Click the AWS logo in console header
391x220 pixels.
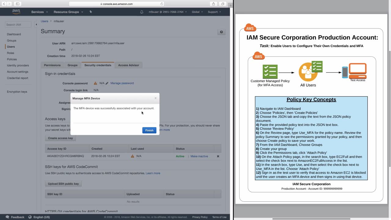(16, 12)
